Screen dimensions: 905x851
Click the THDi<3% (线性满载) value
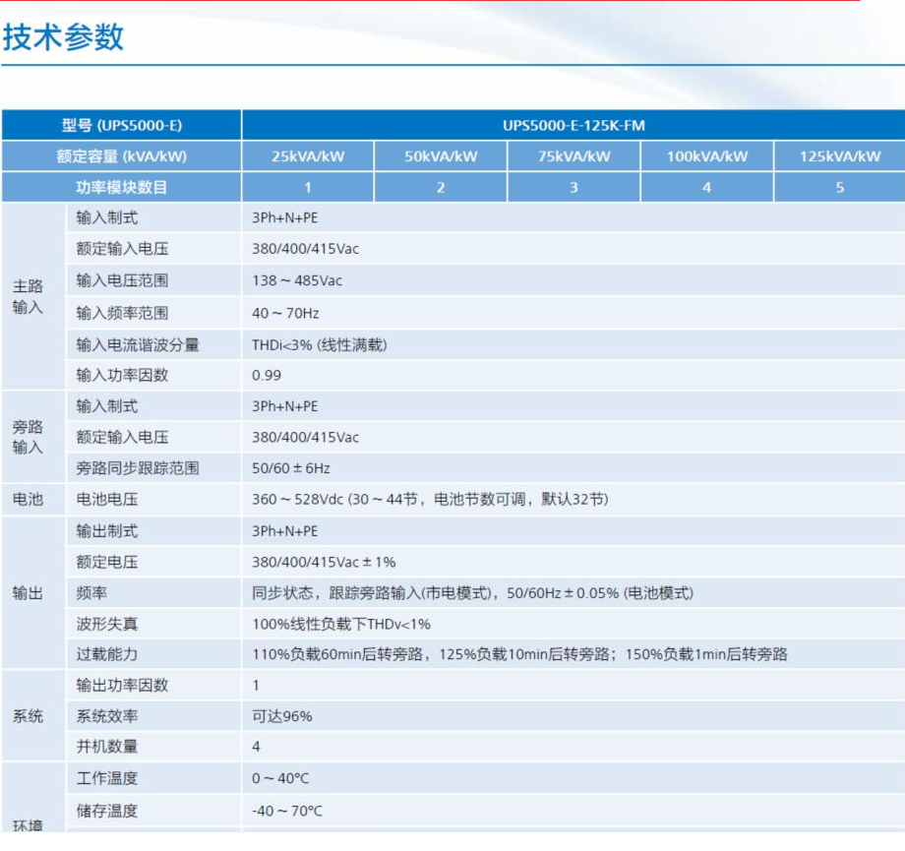(319, 345)
